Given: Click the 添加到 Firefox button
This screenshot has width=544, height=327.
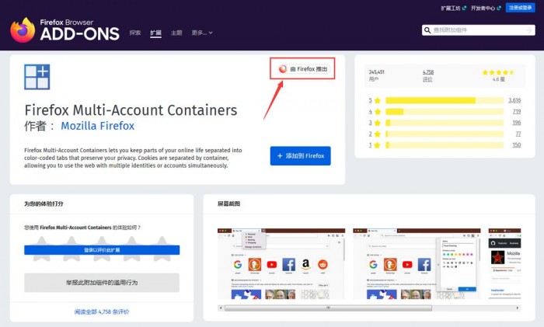Looking at the screenshot, I should (x=301, y=156).
